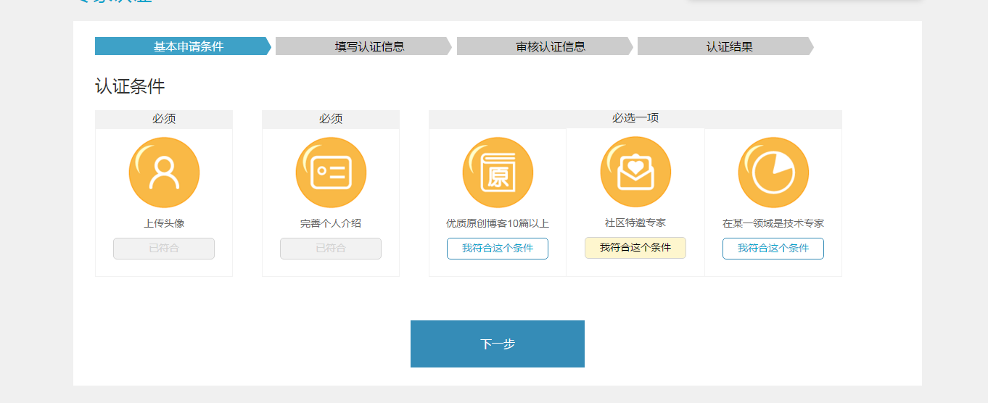988x403 pixels.
Task: Switch to the 认证结果 step
Action: (726, 46)
